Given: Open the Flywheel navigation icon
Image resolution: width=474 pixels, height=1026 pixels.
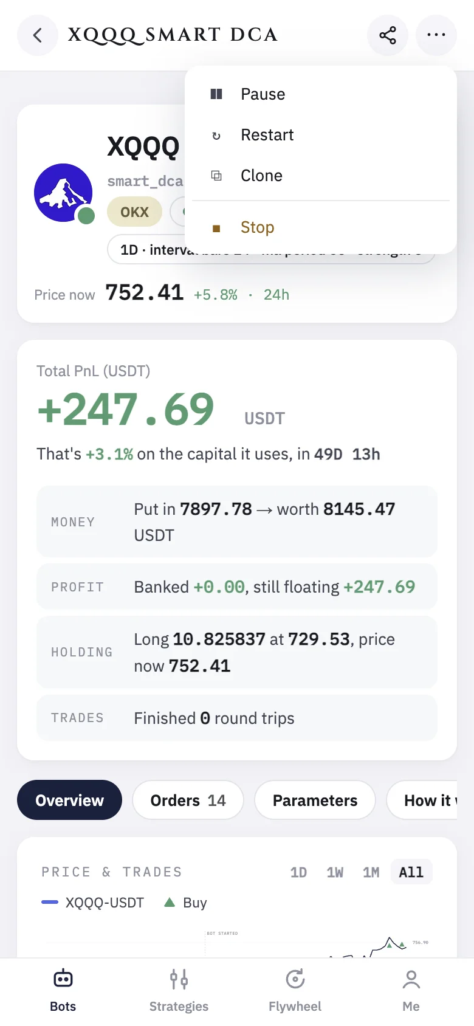Looking at the screenshot, I should (x=295, y=980).
